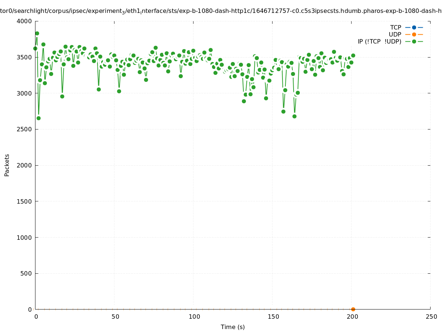Click the file path title at the top
Viewport: 442px width, 332px height.
tap(221, 11)
